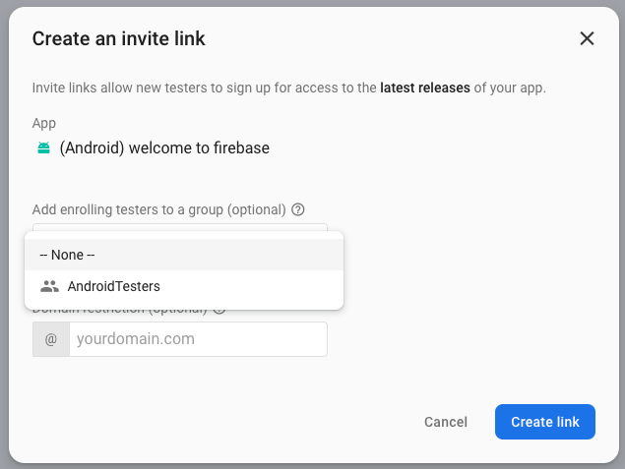Open help for adding testers to group
The height and width of the screenshot is (469, 625).
pyautogui.click(x=298, y=209)
